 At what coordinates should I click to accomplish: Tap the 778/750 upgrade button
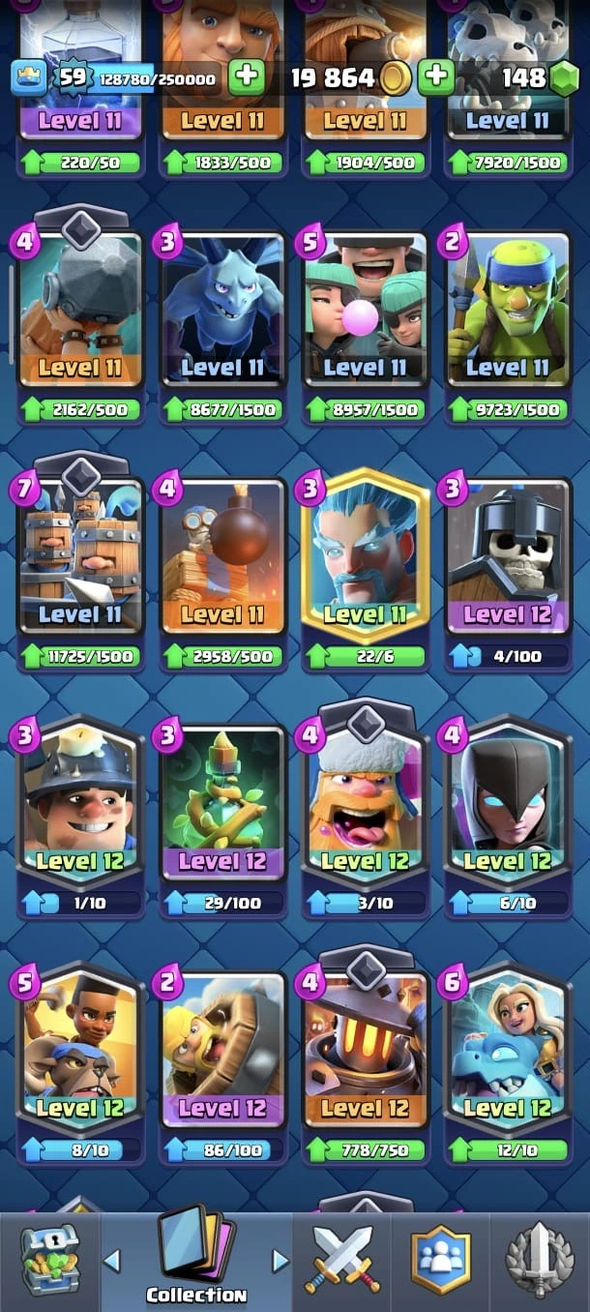pos(365,1150)
